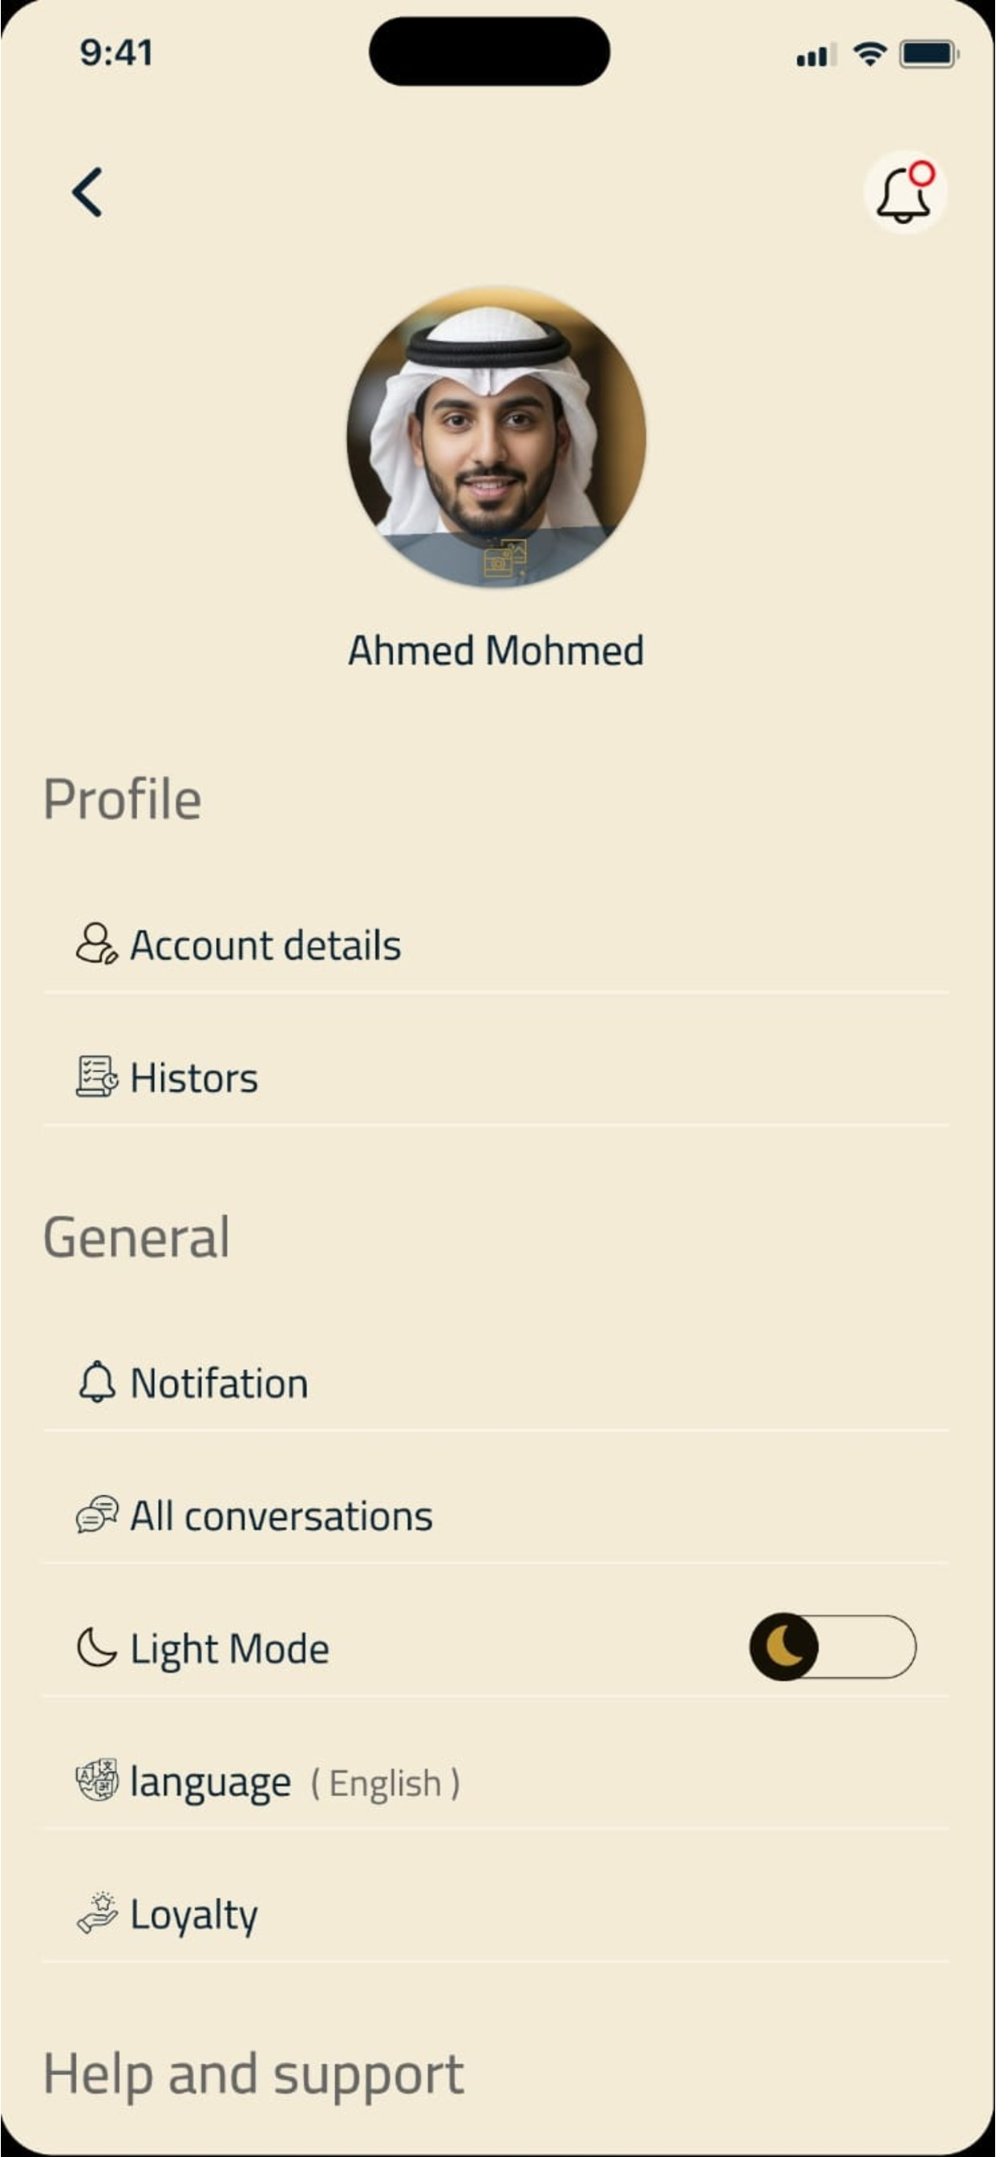Image resolution: width=996 pixels, height=2157 pixels.
Task: Open the notification bell at top right
Action: coord(905,192)
